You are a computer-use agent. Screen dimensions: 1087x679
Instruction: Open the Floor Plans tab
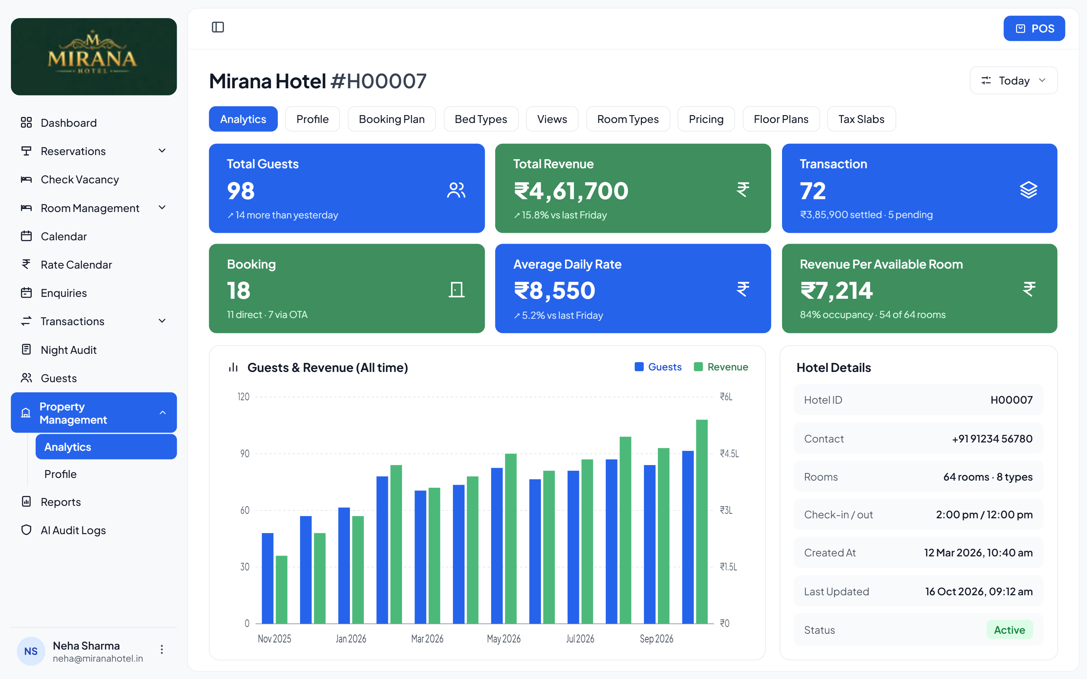(x=781, y=119)
